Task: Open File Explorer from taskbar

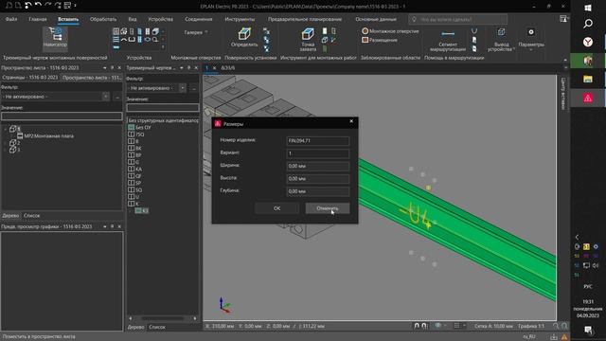Action: click(588, 80)
